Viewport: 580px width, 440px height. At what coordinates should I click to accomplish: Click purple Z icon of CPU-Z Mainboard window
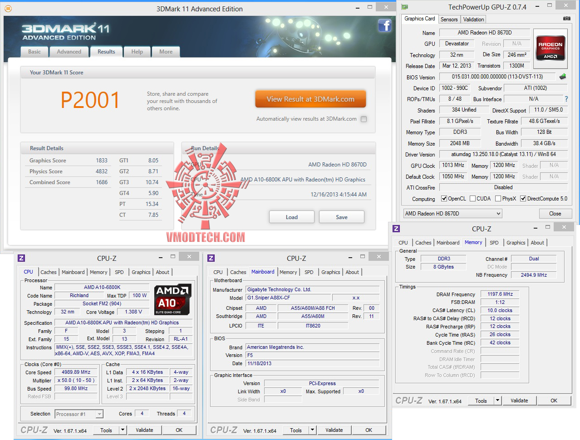tap(211, 258)
